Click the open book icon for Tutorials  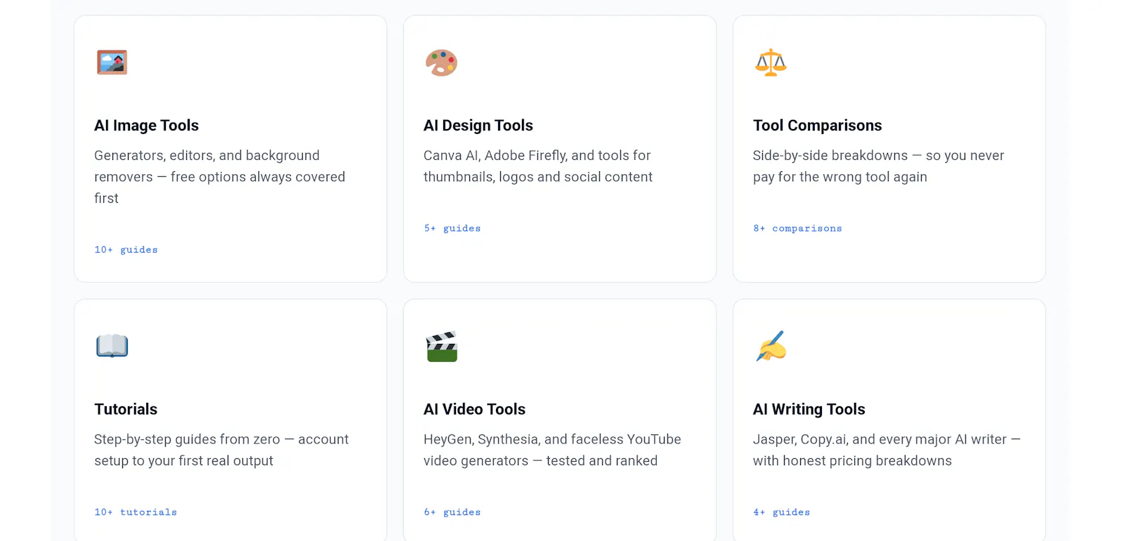point(112,346)
